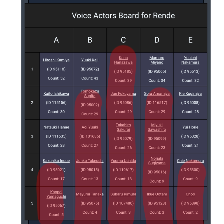
Task: Click the Kana Hanazawa link
Action: pyautogui.click(x=123, y=60)
